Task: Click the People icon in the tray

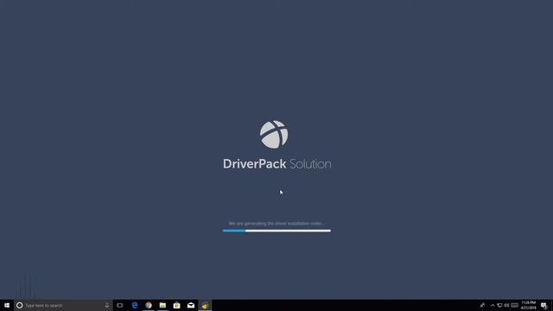Action: (x=482, y=305)
